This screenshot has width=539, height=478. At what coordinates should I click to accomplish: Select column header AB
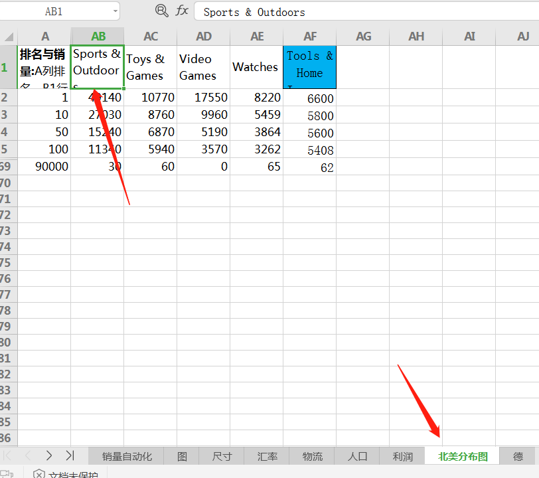[x=98, y=37]
